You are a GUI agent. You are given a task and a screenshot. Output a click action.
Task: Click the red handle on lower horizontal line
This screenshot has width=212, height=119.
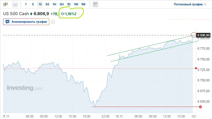coord(197,107)
